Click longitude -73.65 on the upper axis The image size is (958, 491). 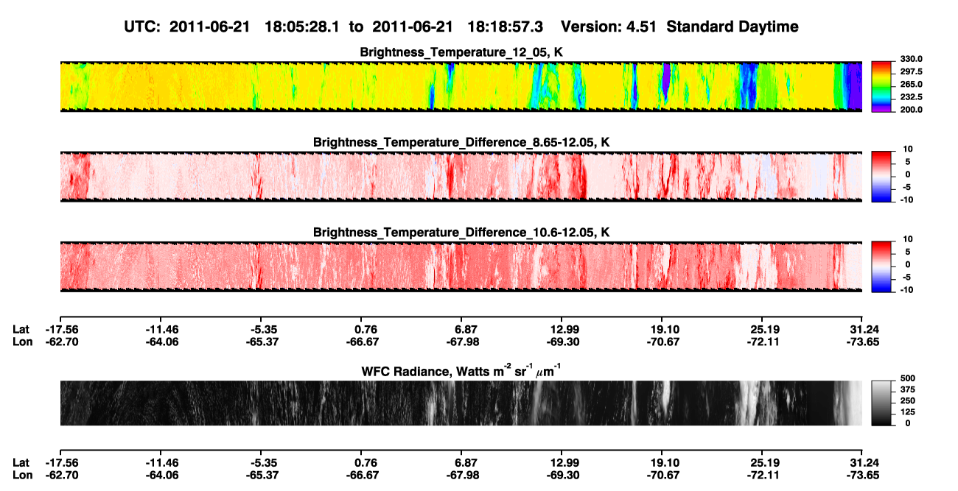[x=864, y=342]
